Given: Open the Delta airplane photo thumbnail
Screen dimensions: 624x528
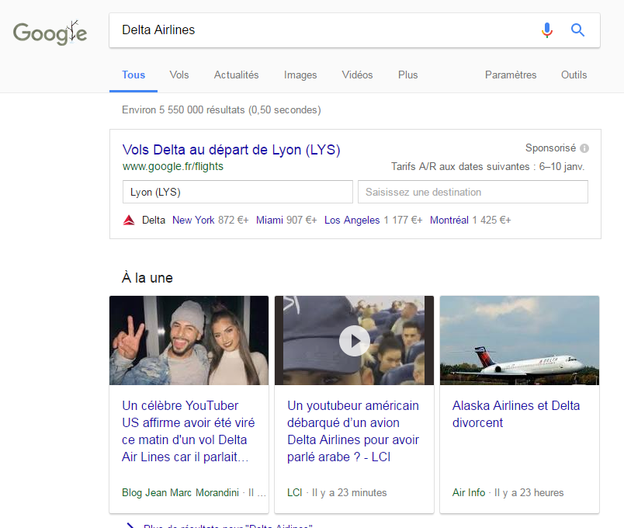Looking at the screenshot, I should pos(519,340).
